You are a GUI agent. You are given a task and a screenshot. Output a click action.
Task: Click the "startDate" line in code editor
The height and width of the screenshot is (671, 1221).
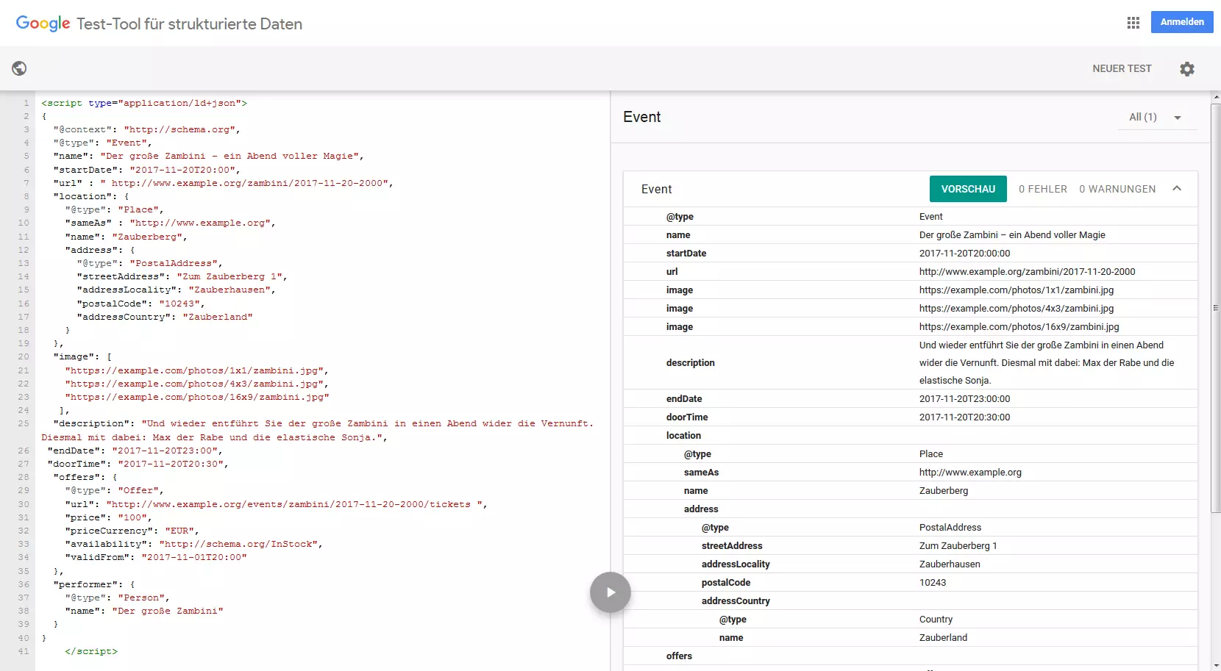pos(146,170)
